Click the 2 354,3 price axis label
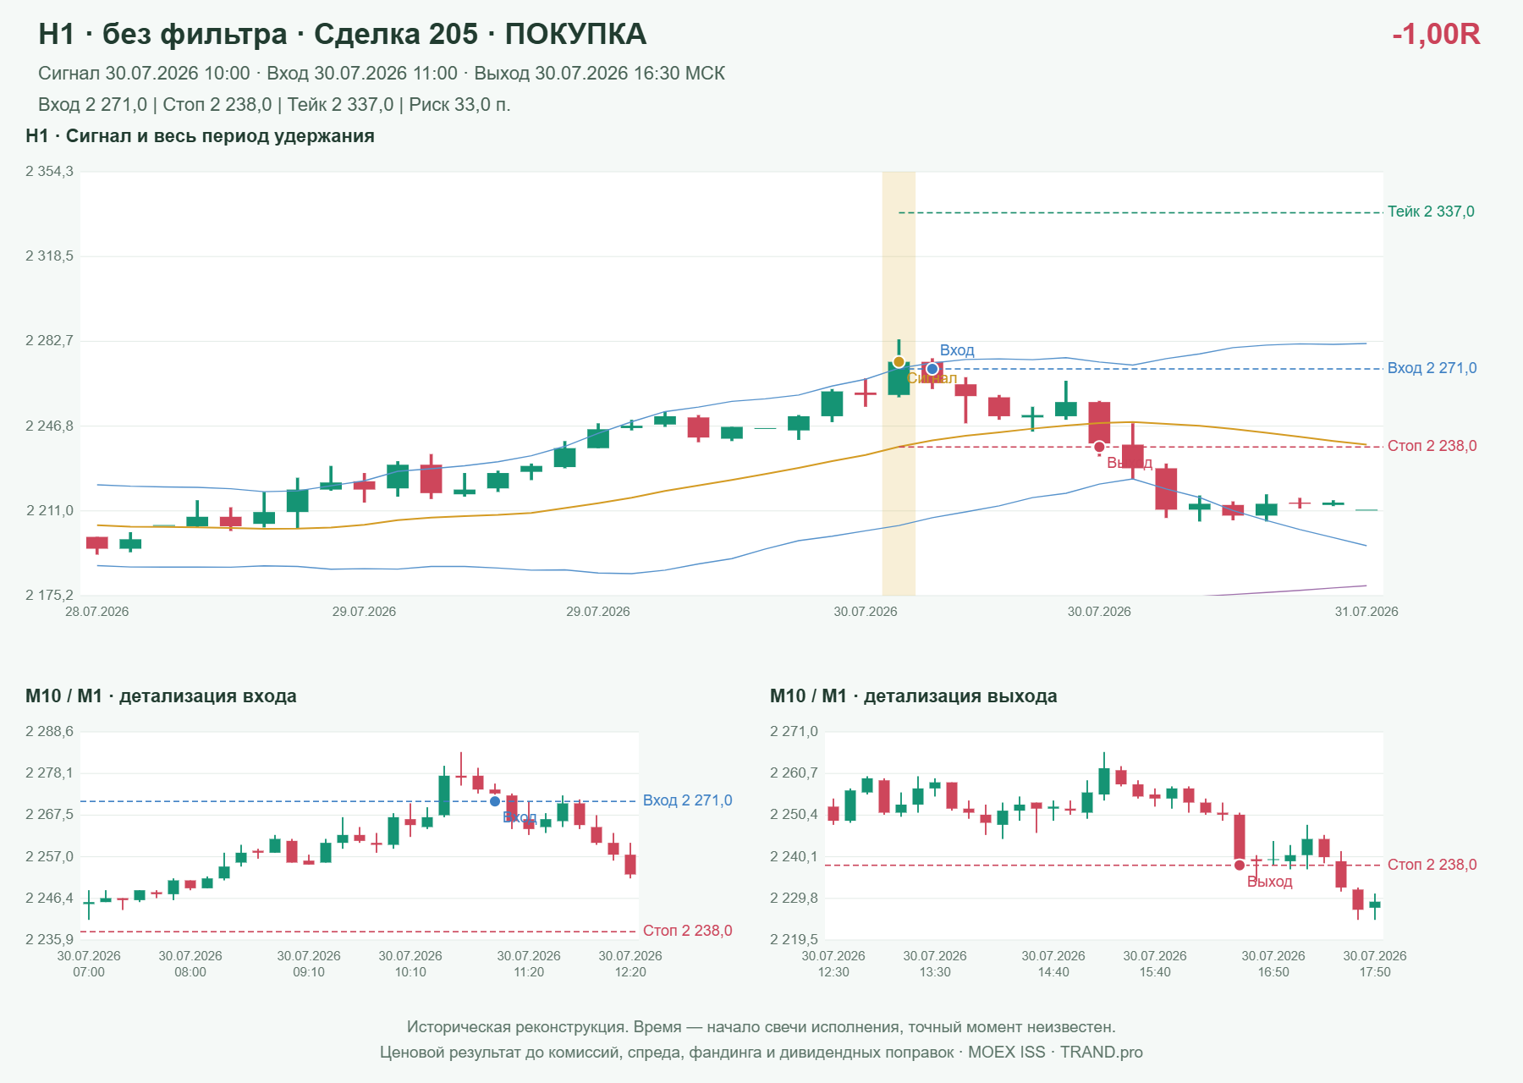 49,172
